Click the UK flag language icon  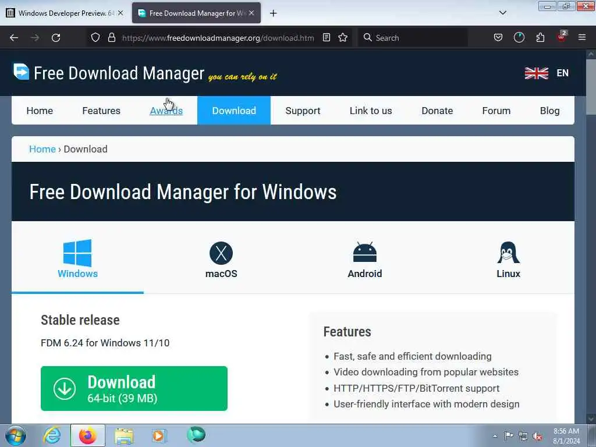click(536, 73)
